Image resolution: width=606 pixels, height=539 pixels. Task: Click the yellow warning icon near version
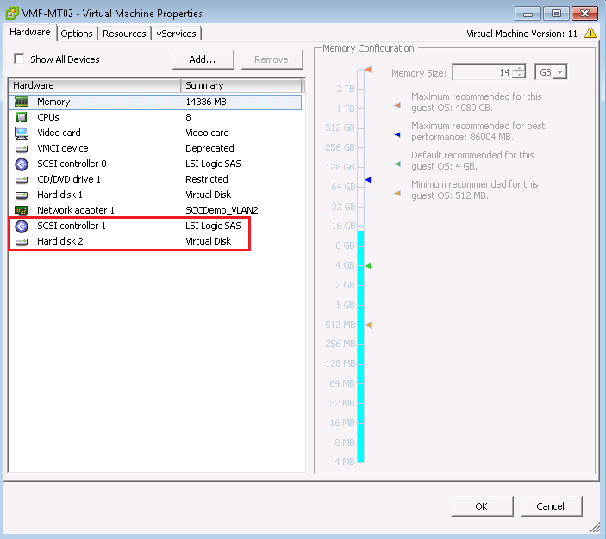[x=590, y=34]
